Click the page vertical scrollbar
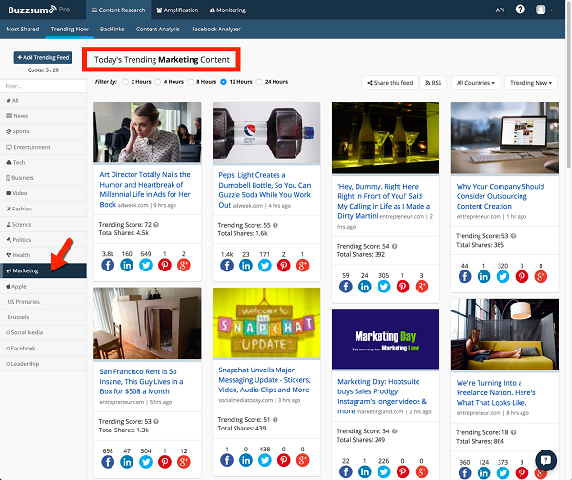 tap(569, 84)
